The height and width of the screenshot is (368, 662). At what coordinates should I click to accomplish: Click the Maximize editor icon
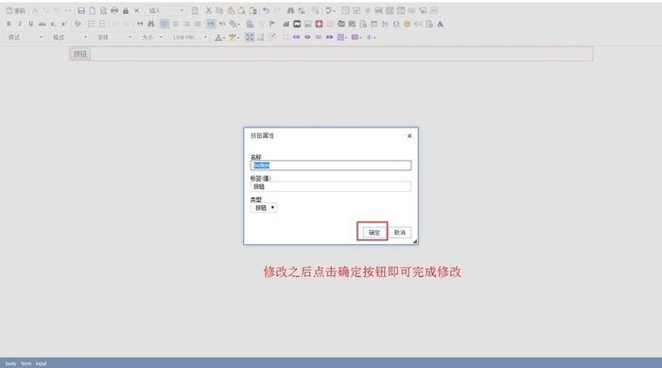[250, 37]
